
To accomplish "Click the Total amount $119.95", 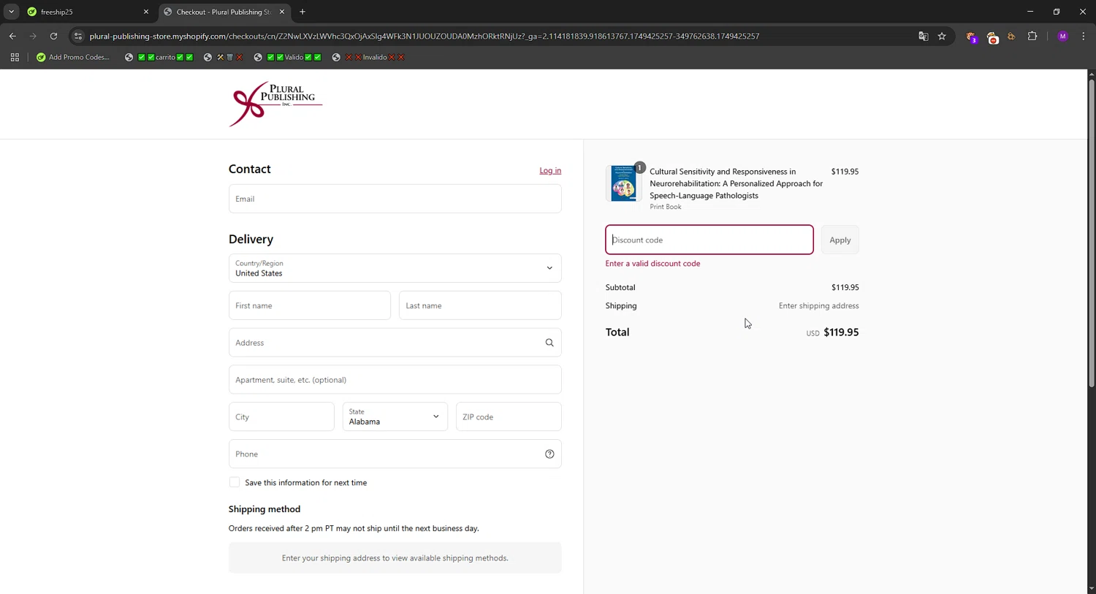I will [x=841, y=332].
